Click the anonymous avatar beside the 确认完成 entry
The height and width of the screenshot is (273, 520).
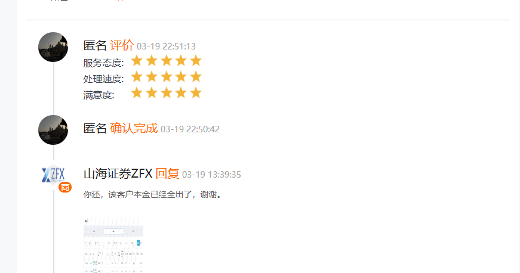point(53,130)
